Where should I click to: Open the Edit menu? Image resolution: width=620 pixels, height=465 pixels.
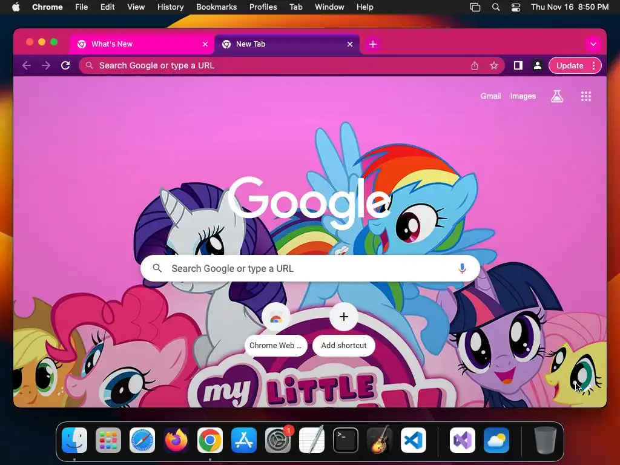(107, 7)
